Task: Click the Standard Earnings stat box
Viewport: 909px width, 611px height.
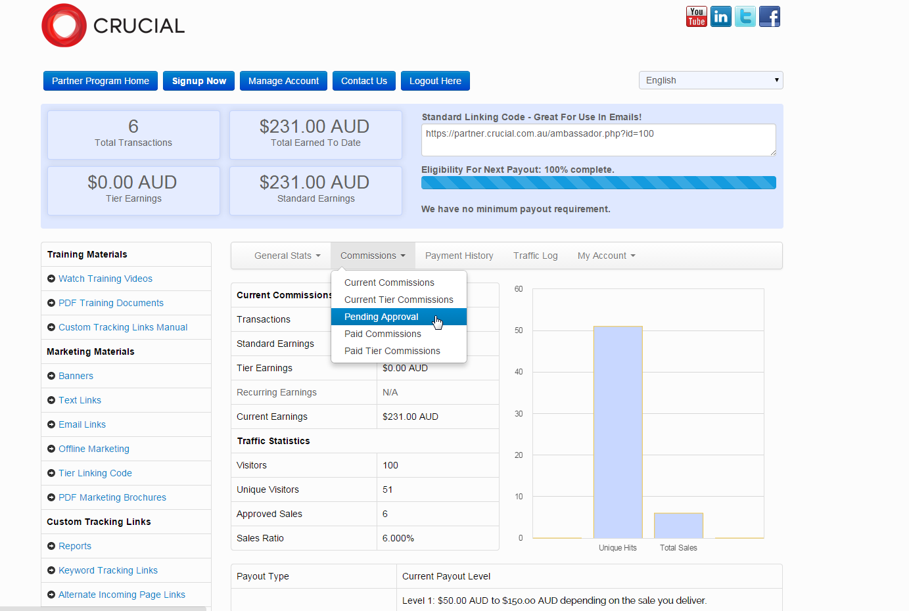Action: 315,191
